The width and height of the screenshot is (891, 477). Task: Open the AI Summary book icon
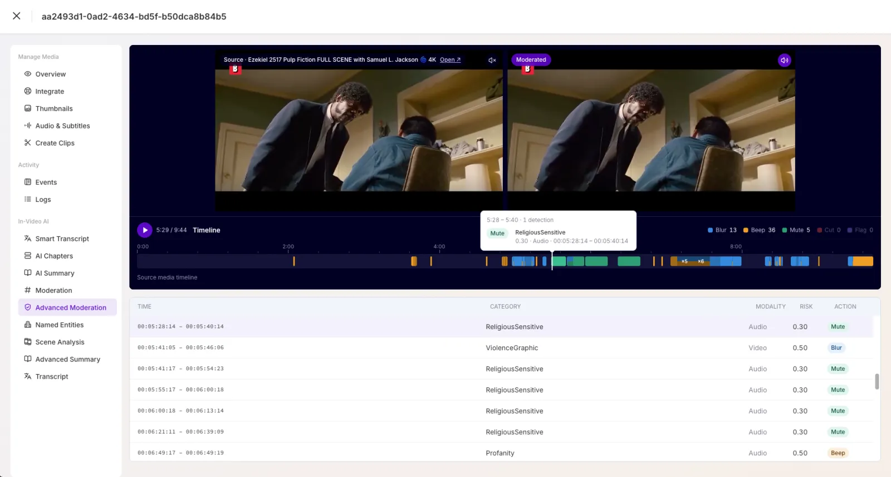(28, 273)
